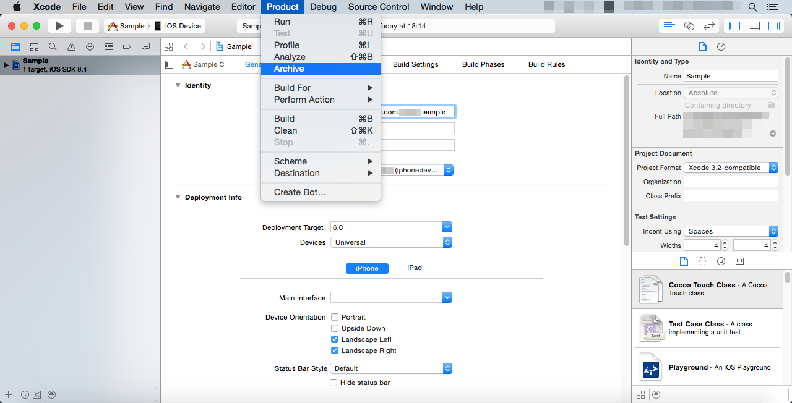Choose Archive from the Product menu
The image size is (792, 403).
pos(321,69)
